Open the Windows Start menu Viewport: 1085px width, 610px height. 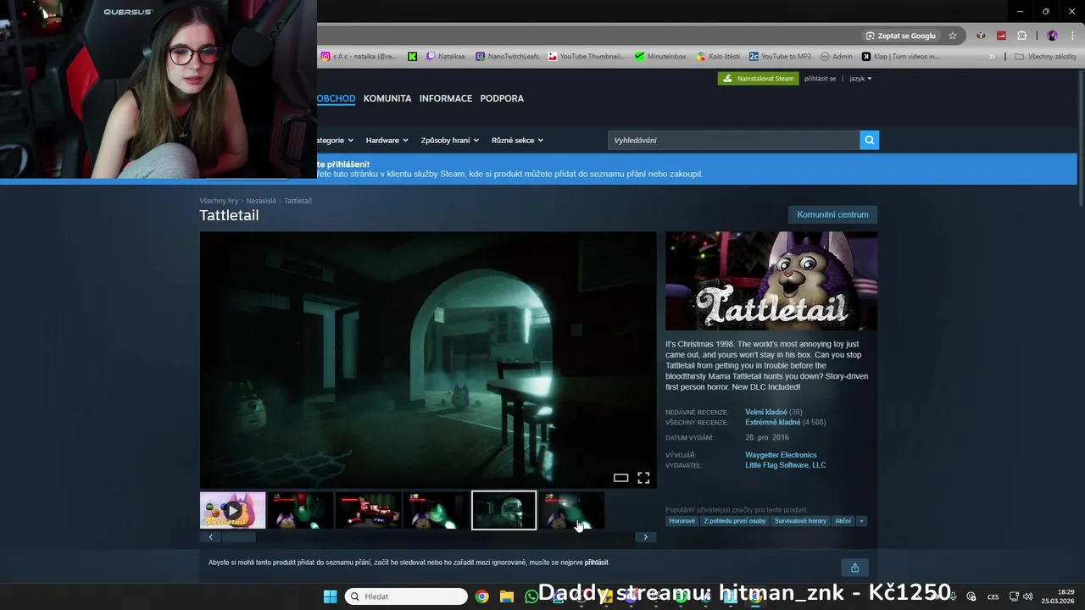[x=330, y=596]
